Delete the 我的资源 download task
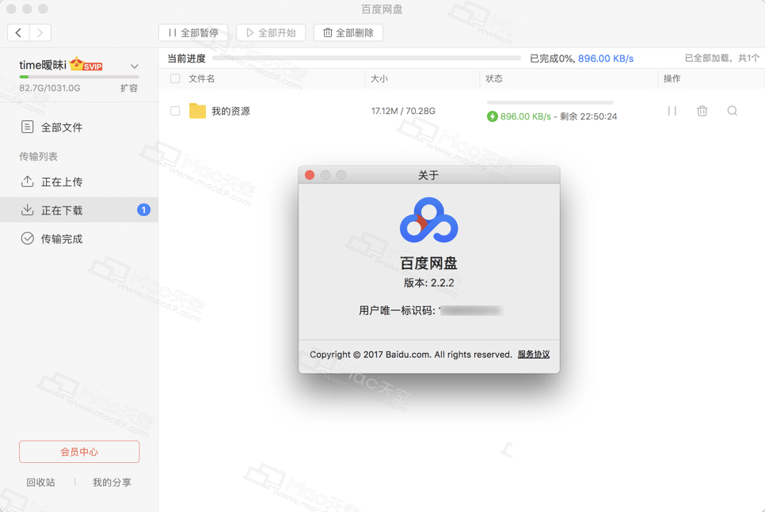765x512 pixels. pyautogui.click(x=702, y=111)
